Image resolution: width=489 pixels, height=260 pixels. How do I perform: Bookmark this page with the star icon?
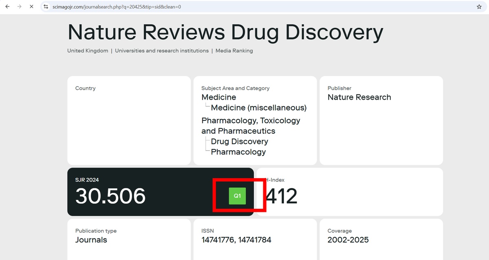tap(479, 7)
